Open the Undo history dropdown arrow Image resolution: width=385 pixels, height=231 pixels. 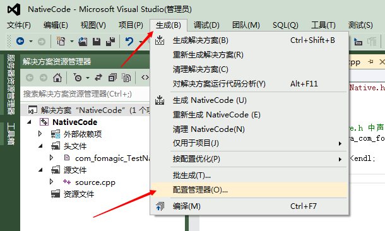141,42
